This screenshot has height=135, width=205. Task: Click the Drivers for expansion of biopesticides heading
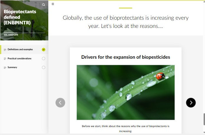(125, 57)
